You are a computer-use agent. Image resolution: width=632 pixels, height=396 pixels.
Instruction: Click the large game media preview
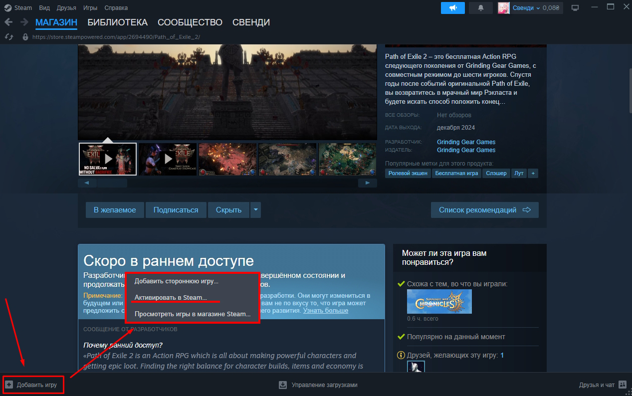(227, 92)
